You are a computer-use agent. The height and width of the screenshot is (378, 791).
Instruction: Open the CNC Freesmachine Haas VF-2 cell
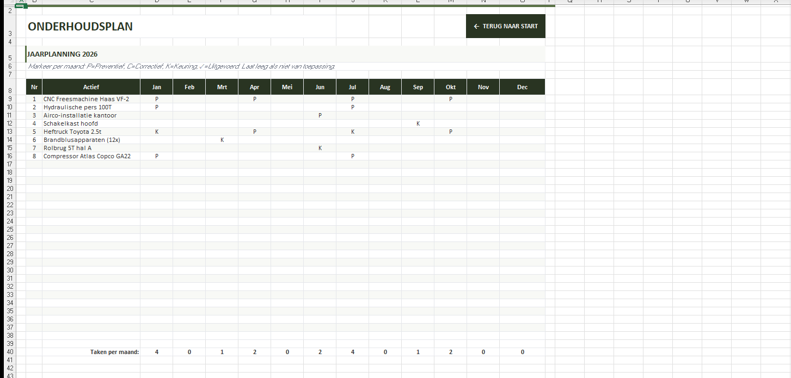pyautogui.click(x=87, y=99)
